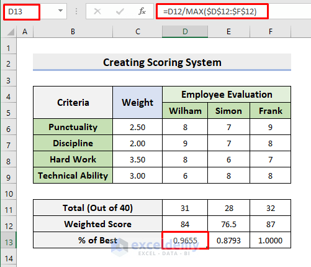Image resolution: width=311 pixels, height=267 pixels.
Task: Click the Discipline criteria cell
Action: tap(73, 143)
